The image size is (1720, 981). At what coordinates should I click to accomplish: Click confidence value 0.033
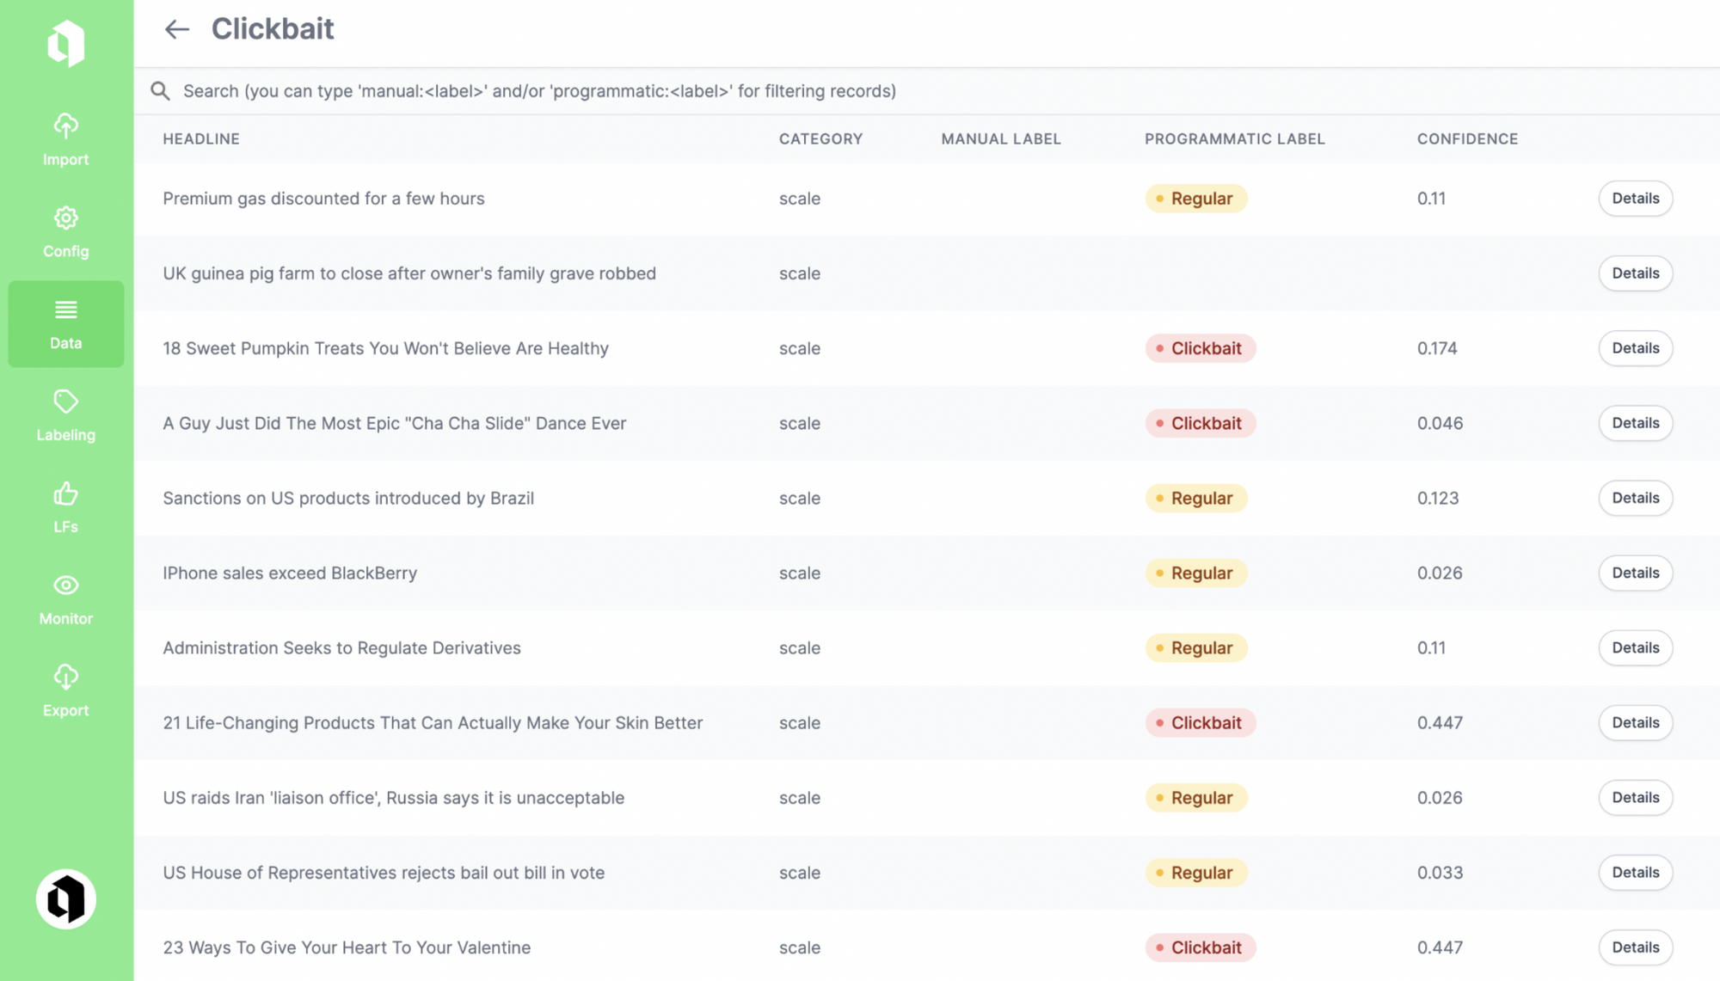(x=1440, y=872)
